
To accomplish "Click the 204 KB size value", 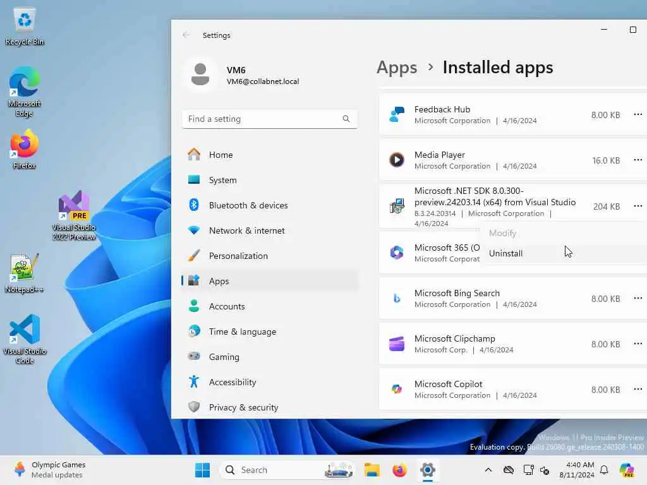I will (x=606, y=207).
